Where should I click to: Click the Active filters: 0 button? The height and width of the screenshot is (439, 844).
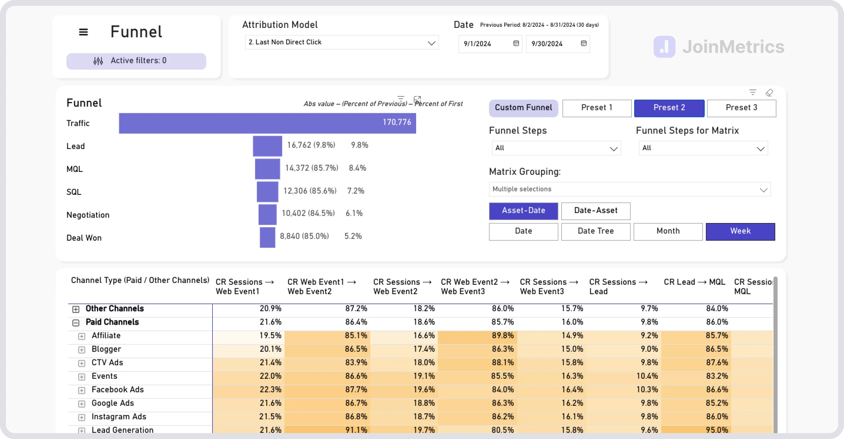tap(136, 61)
